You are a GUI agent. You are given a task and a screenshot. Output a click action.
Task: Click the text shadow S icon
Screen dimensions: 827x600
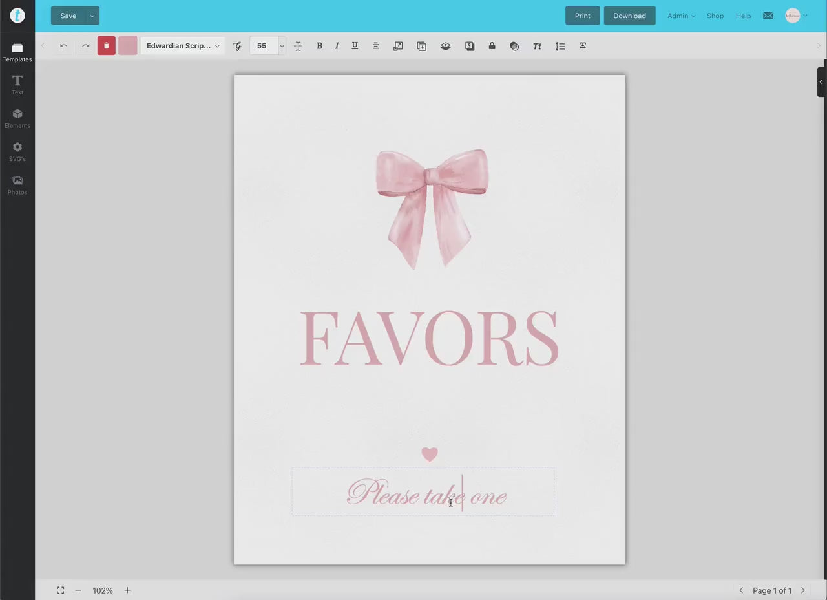click(x=470, y=46)
